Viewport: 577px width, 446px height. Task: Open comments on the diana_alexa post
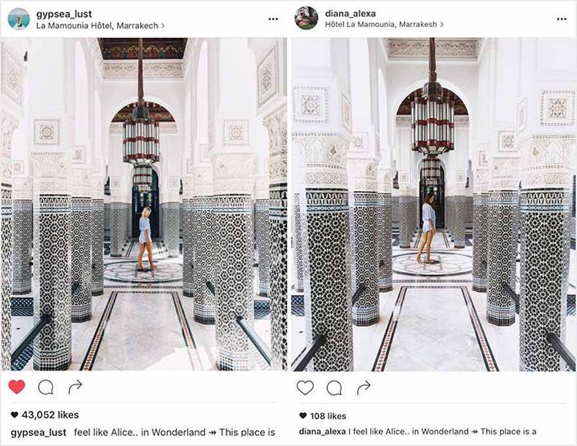334,388
